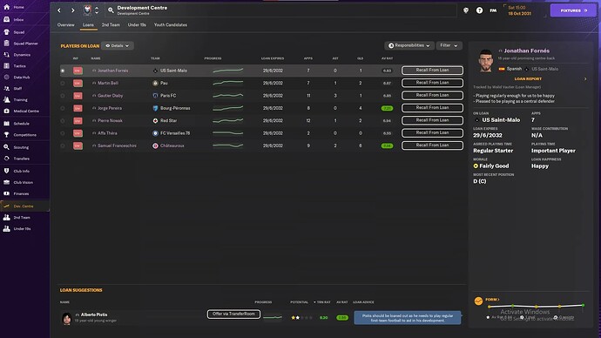Click Jorge Pereira progress graph

227,108
